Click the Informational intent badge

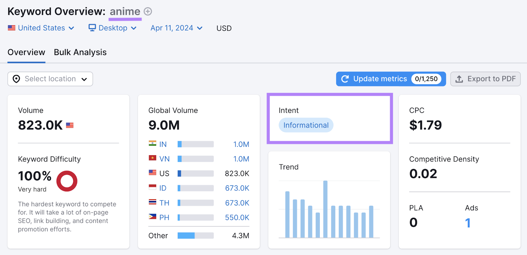306,125
